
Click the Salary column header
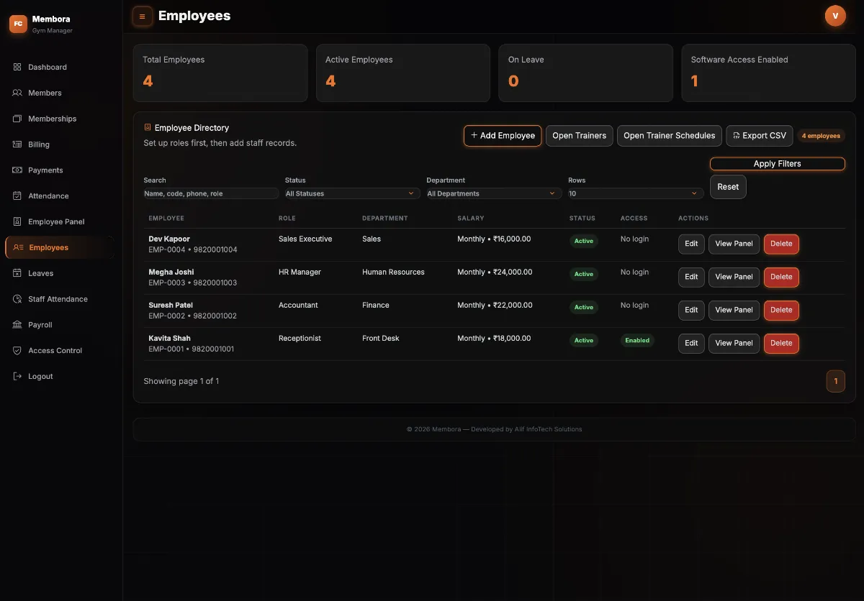click(471, 218)
